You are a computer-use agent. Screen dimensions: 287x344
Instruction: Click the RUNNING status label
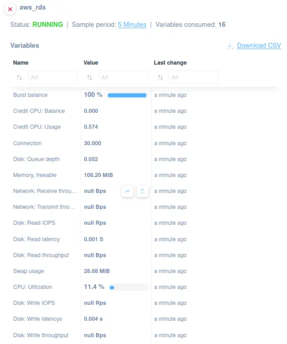48,24
